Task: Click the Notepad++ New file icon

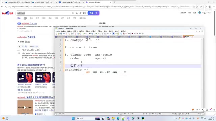Action: (x=56, y=34)
